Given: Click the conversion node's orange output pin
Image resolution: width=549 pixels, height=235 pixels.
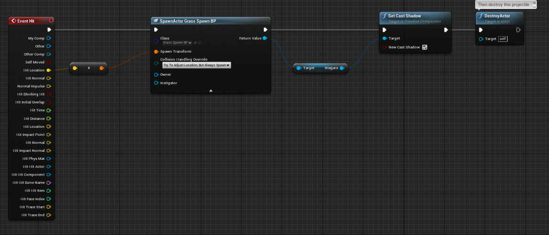Looking at the screenshot, I should coord(102,68).
